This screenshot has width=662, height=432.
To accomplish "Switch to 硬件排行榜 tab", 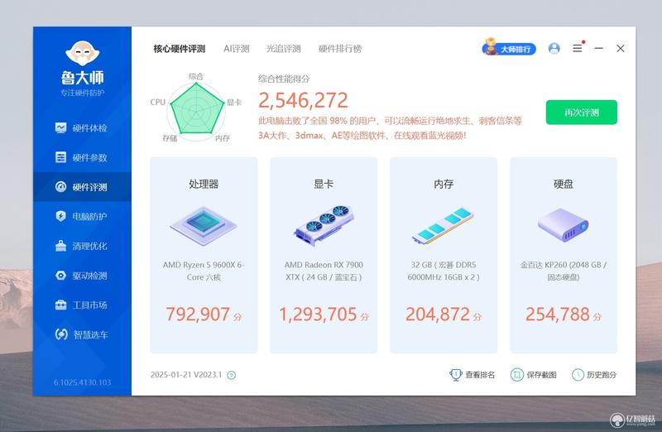I will (340, 49).
